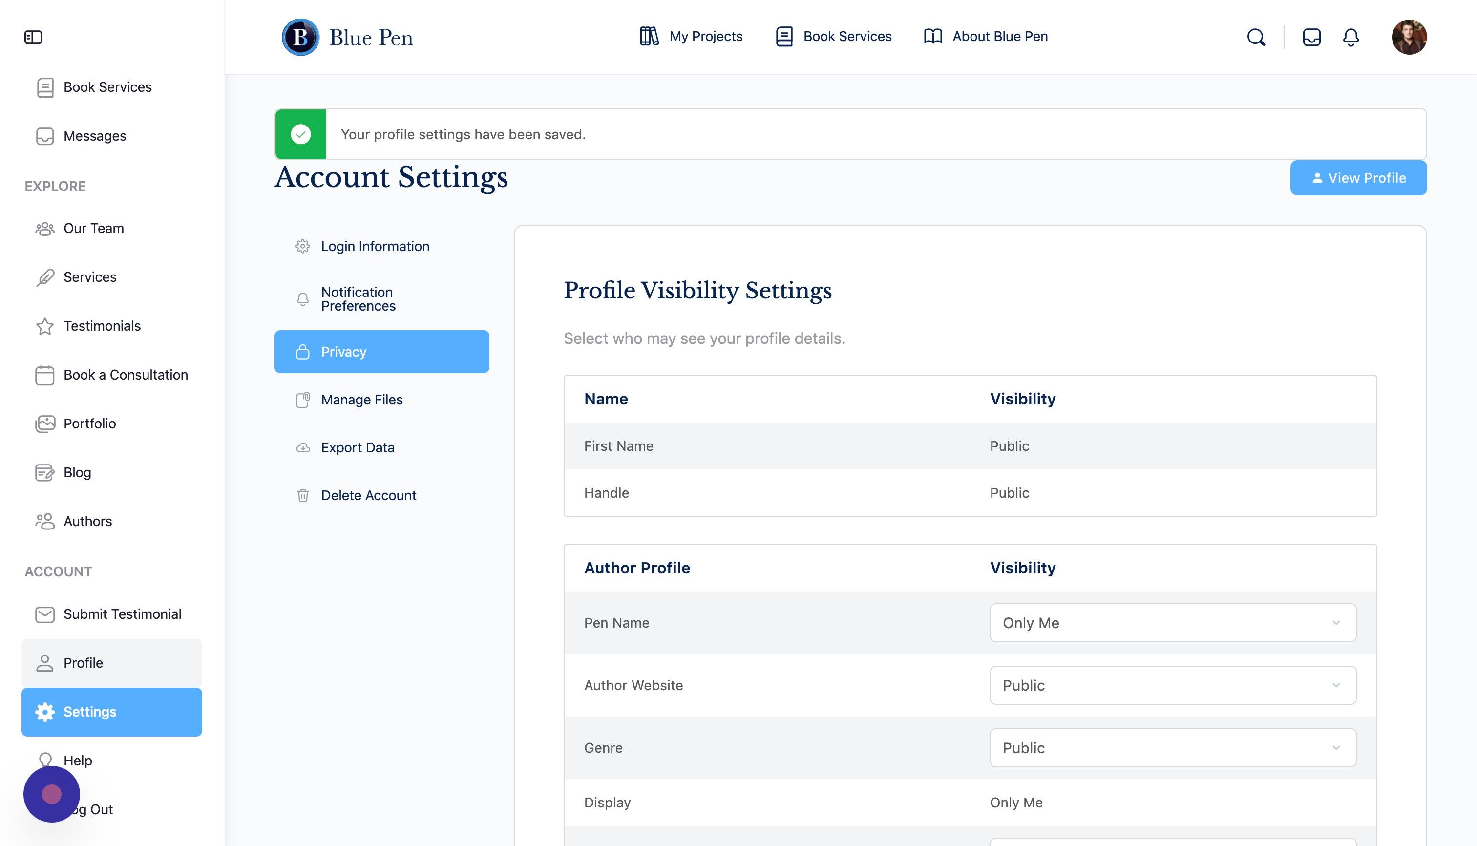Open the inbox tray icon in header

coord(1311,37)
